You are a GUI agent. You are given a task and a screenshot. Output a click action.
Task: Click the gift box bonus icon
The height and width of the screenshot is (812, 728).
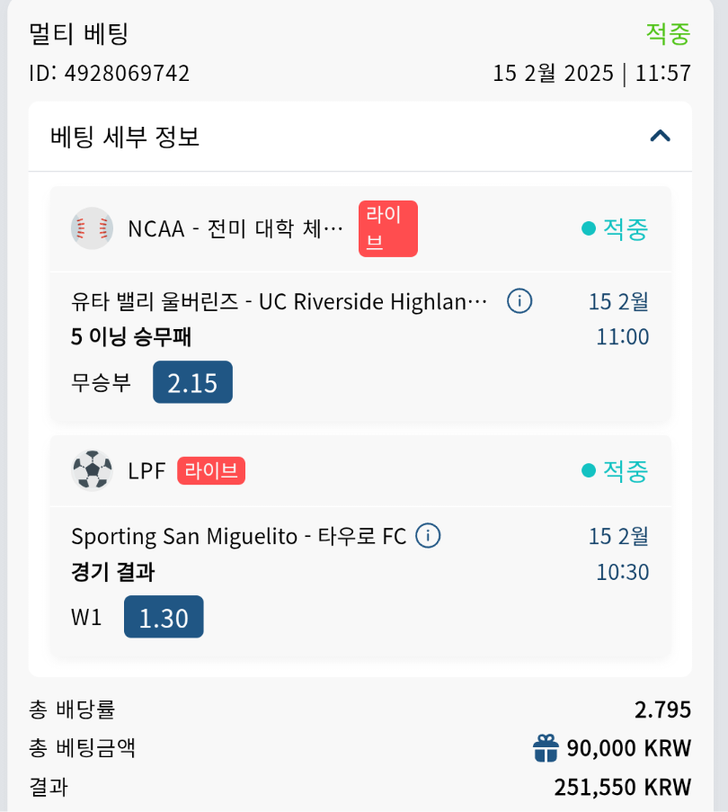pos(546,747)
